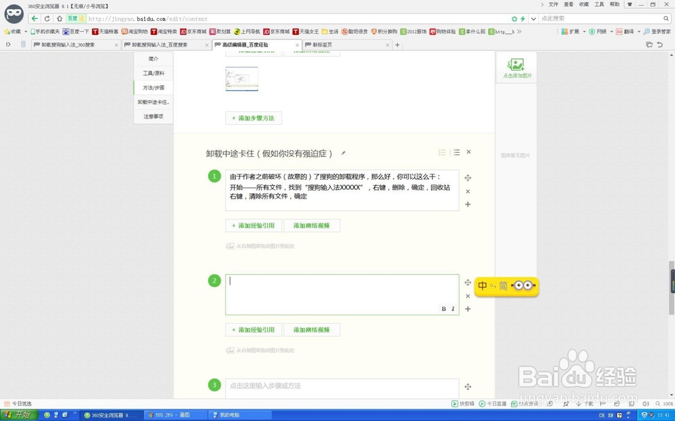Image resolution: width=675 pixels, height=421 pixels.
Task: Click the unordered list icon beside section title
Action: [x=457, y=152]
